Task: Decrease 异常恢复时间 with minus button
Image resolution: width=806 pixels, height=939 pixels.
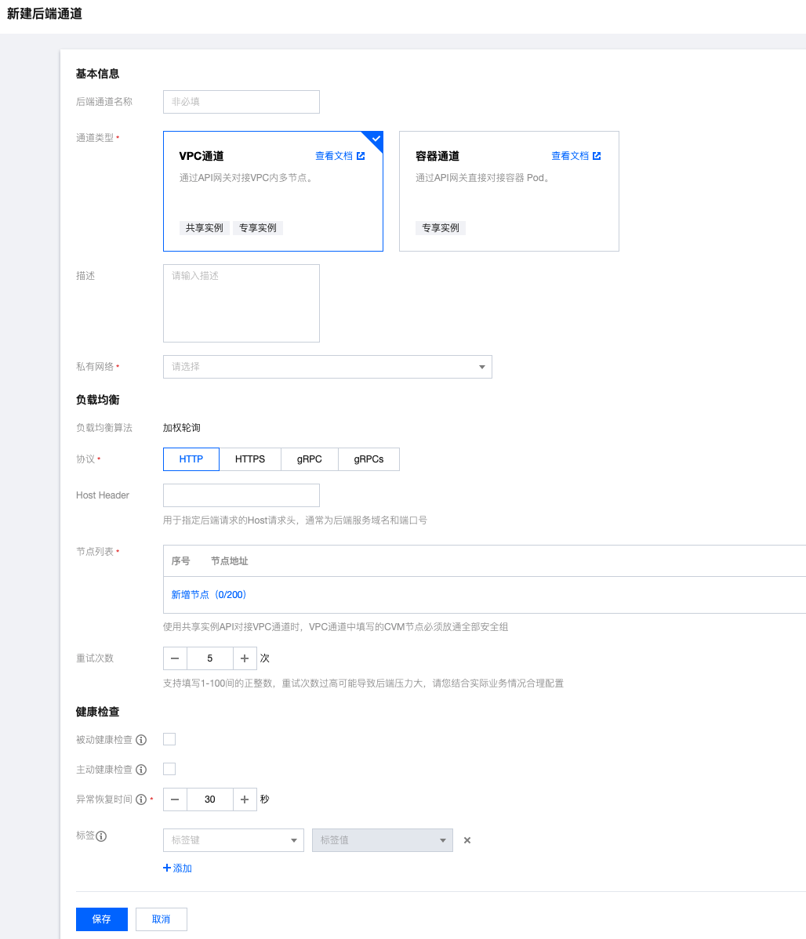Action: [175, 799]
